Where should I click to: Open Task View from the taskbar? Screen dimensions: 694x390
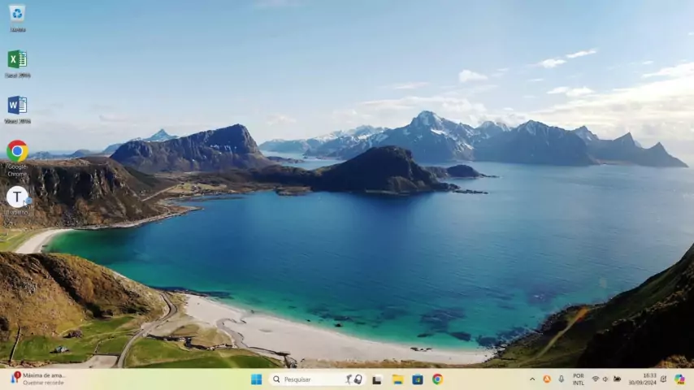tap(377, 379)
